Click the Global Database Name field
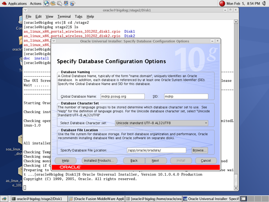269x202 pixels. (122, 97)
